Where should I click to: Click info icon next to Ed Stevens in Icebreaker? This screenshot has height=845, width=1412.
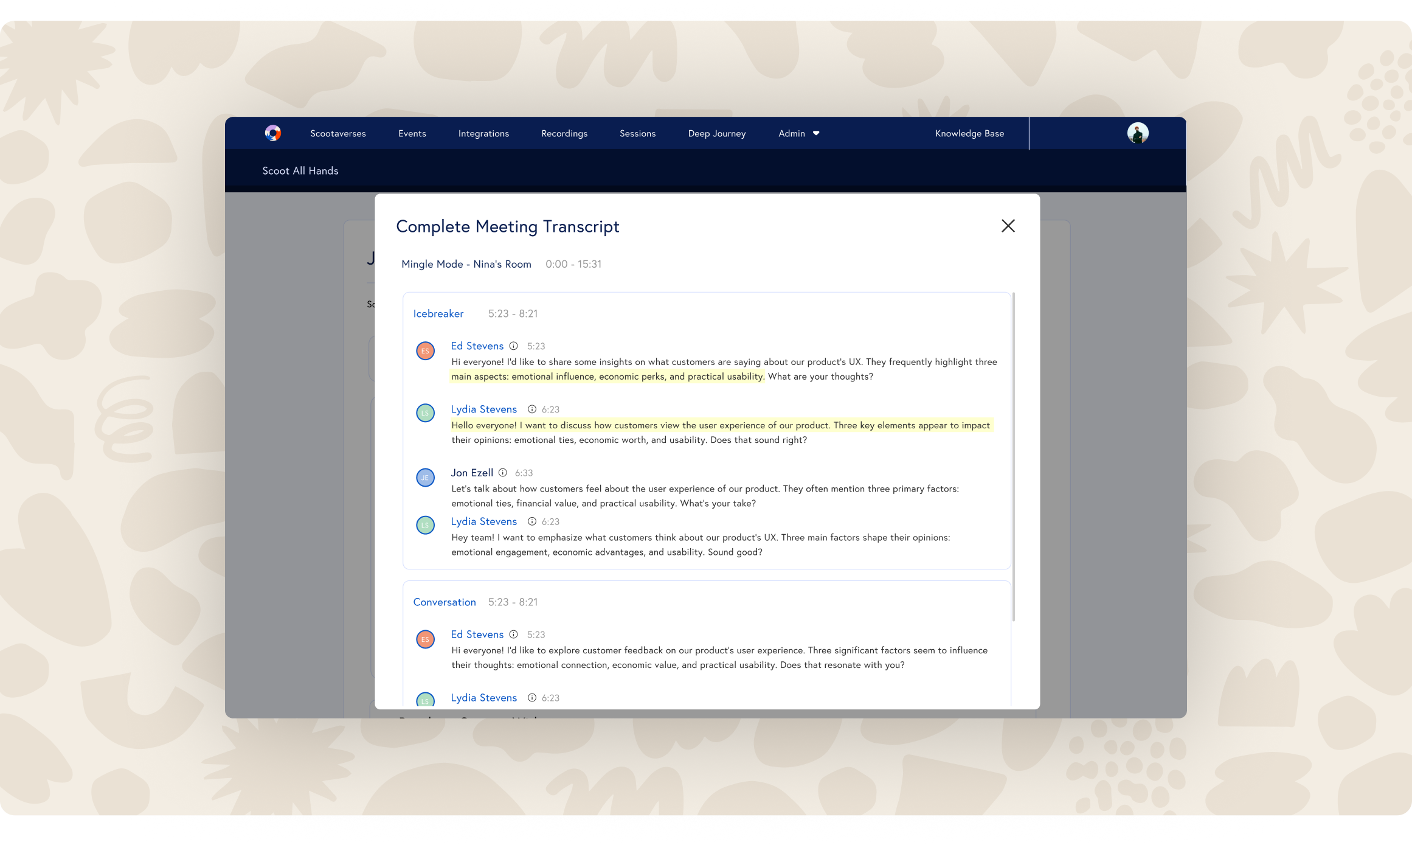pyautogui.click(x=513, y=346)
